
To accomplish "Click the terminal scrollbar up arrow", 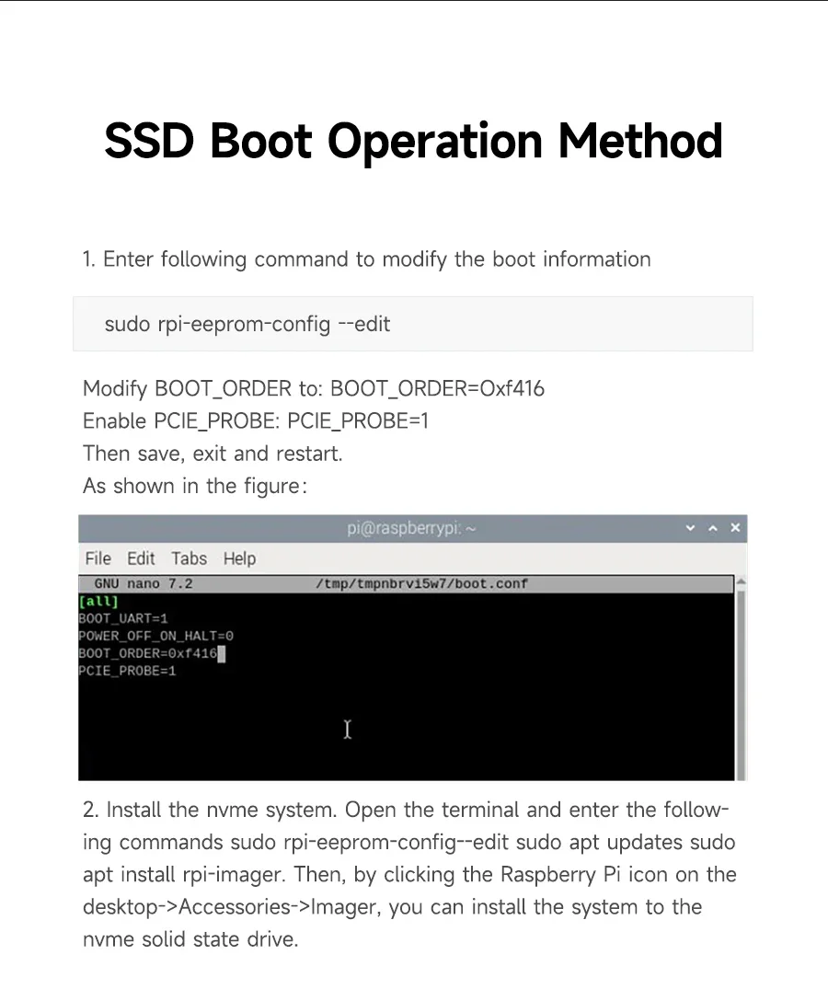I will [741, 582].
